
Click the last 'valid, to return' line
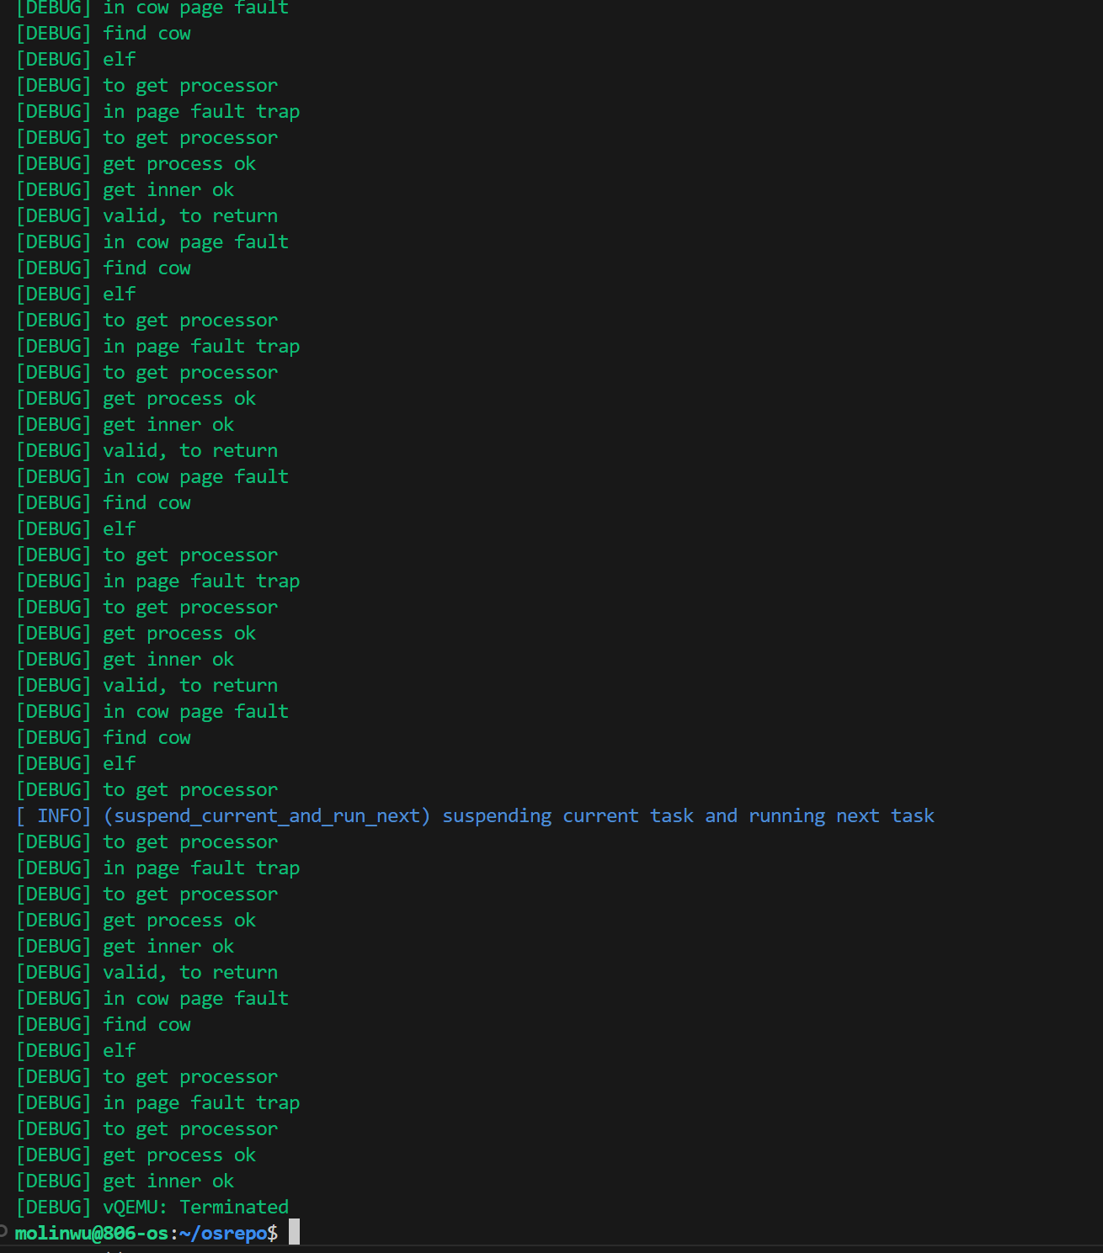pyautogui.click(x=189, y=972)
